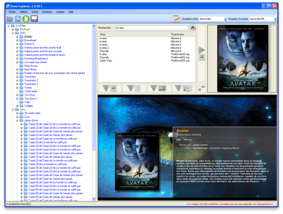Collapse the James Bond folder node
The image size is (283, 214).
(x=17, y=120)
